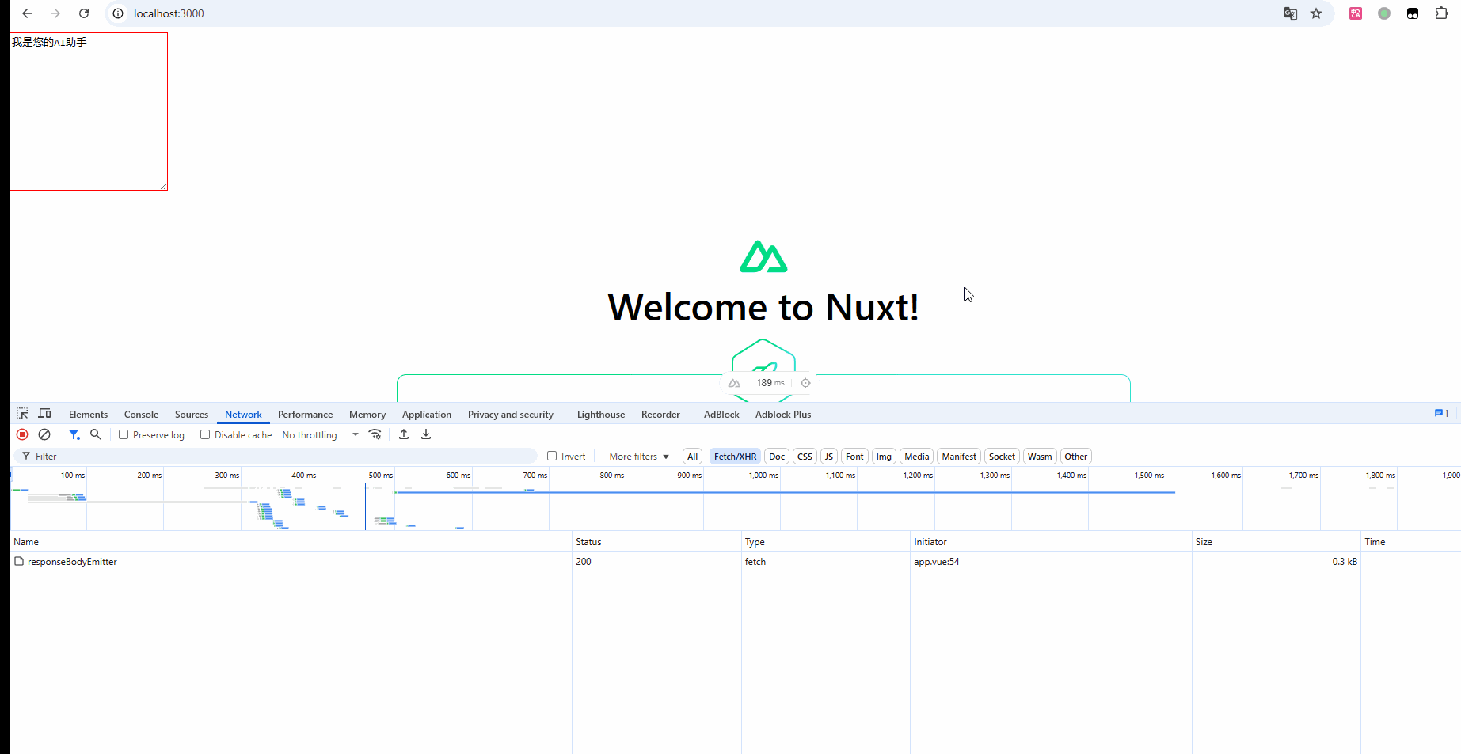Check the Invert filter checkbox
1461x754 pixels.
click(552, 456)
